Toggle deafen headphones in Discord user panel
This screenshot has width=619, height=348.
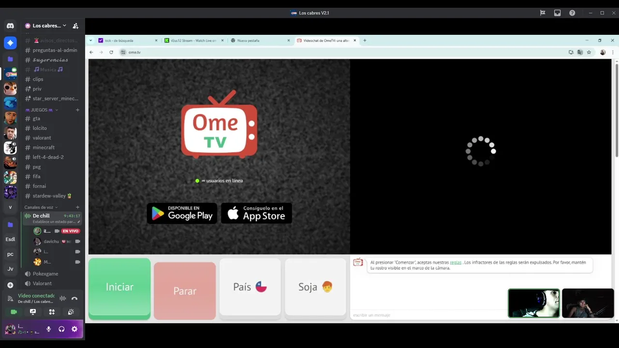[x=61, y=329]
